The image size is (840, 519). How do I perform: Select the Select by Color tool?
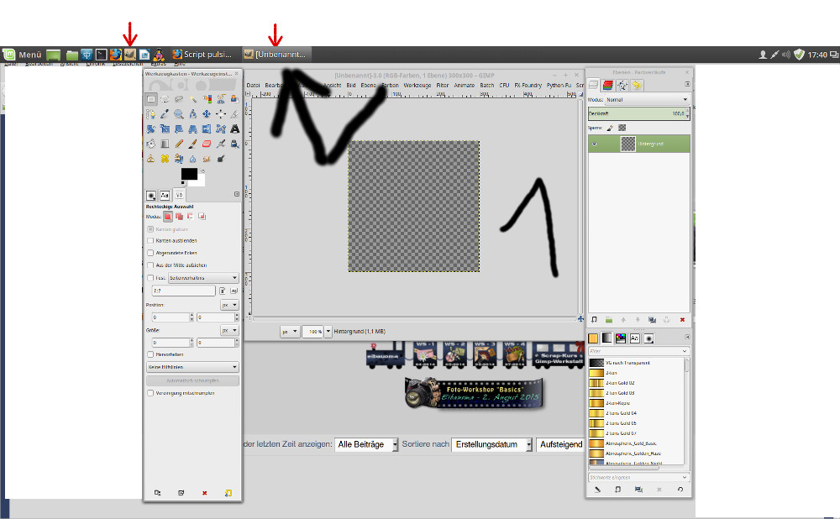(x=207, y=99)
